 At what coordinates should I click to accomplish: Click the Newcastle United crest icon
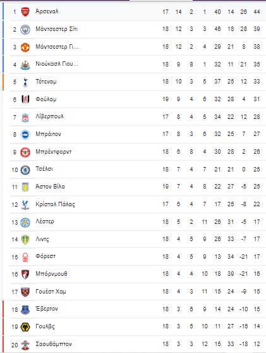[x=25, y=65]
